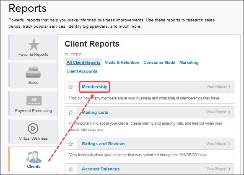Click the Mailing Lists description about clients' birthdays

tap(145, 126)
